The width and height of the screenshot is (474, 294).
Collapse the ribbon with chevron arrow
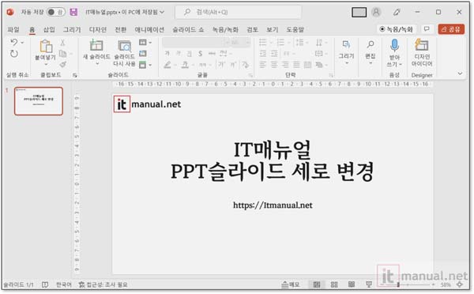[460, 73]
